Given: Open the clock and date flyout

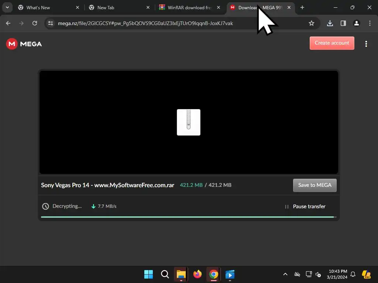Looking at the screenshot, I should tap(337, 274).
